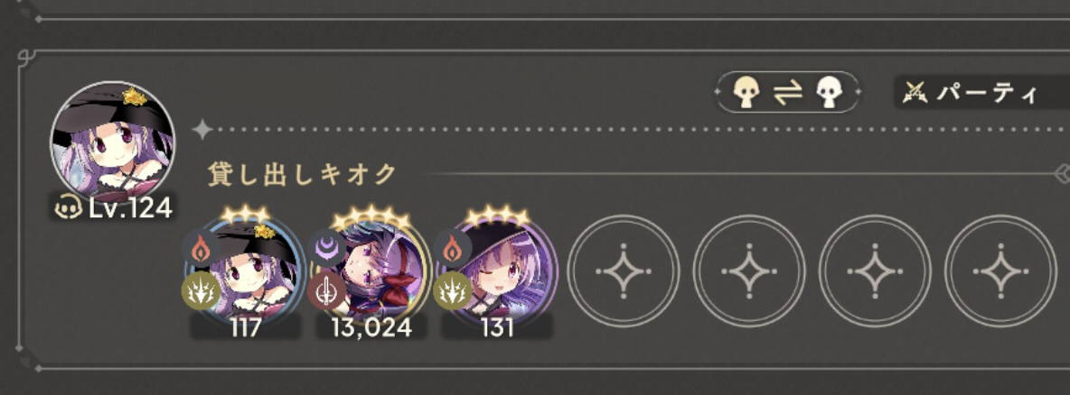
Task: Click the sword role icon on second Kioku
Action: [326, 291]
